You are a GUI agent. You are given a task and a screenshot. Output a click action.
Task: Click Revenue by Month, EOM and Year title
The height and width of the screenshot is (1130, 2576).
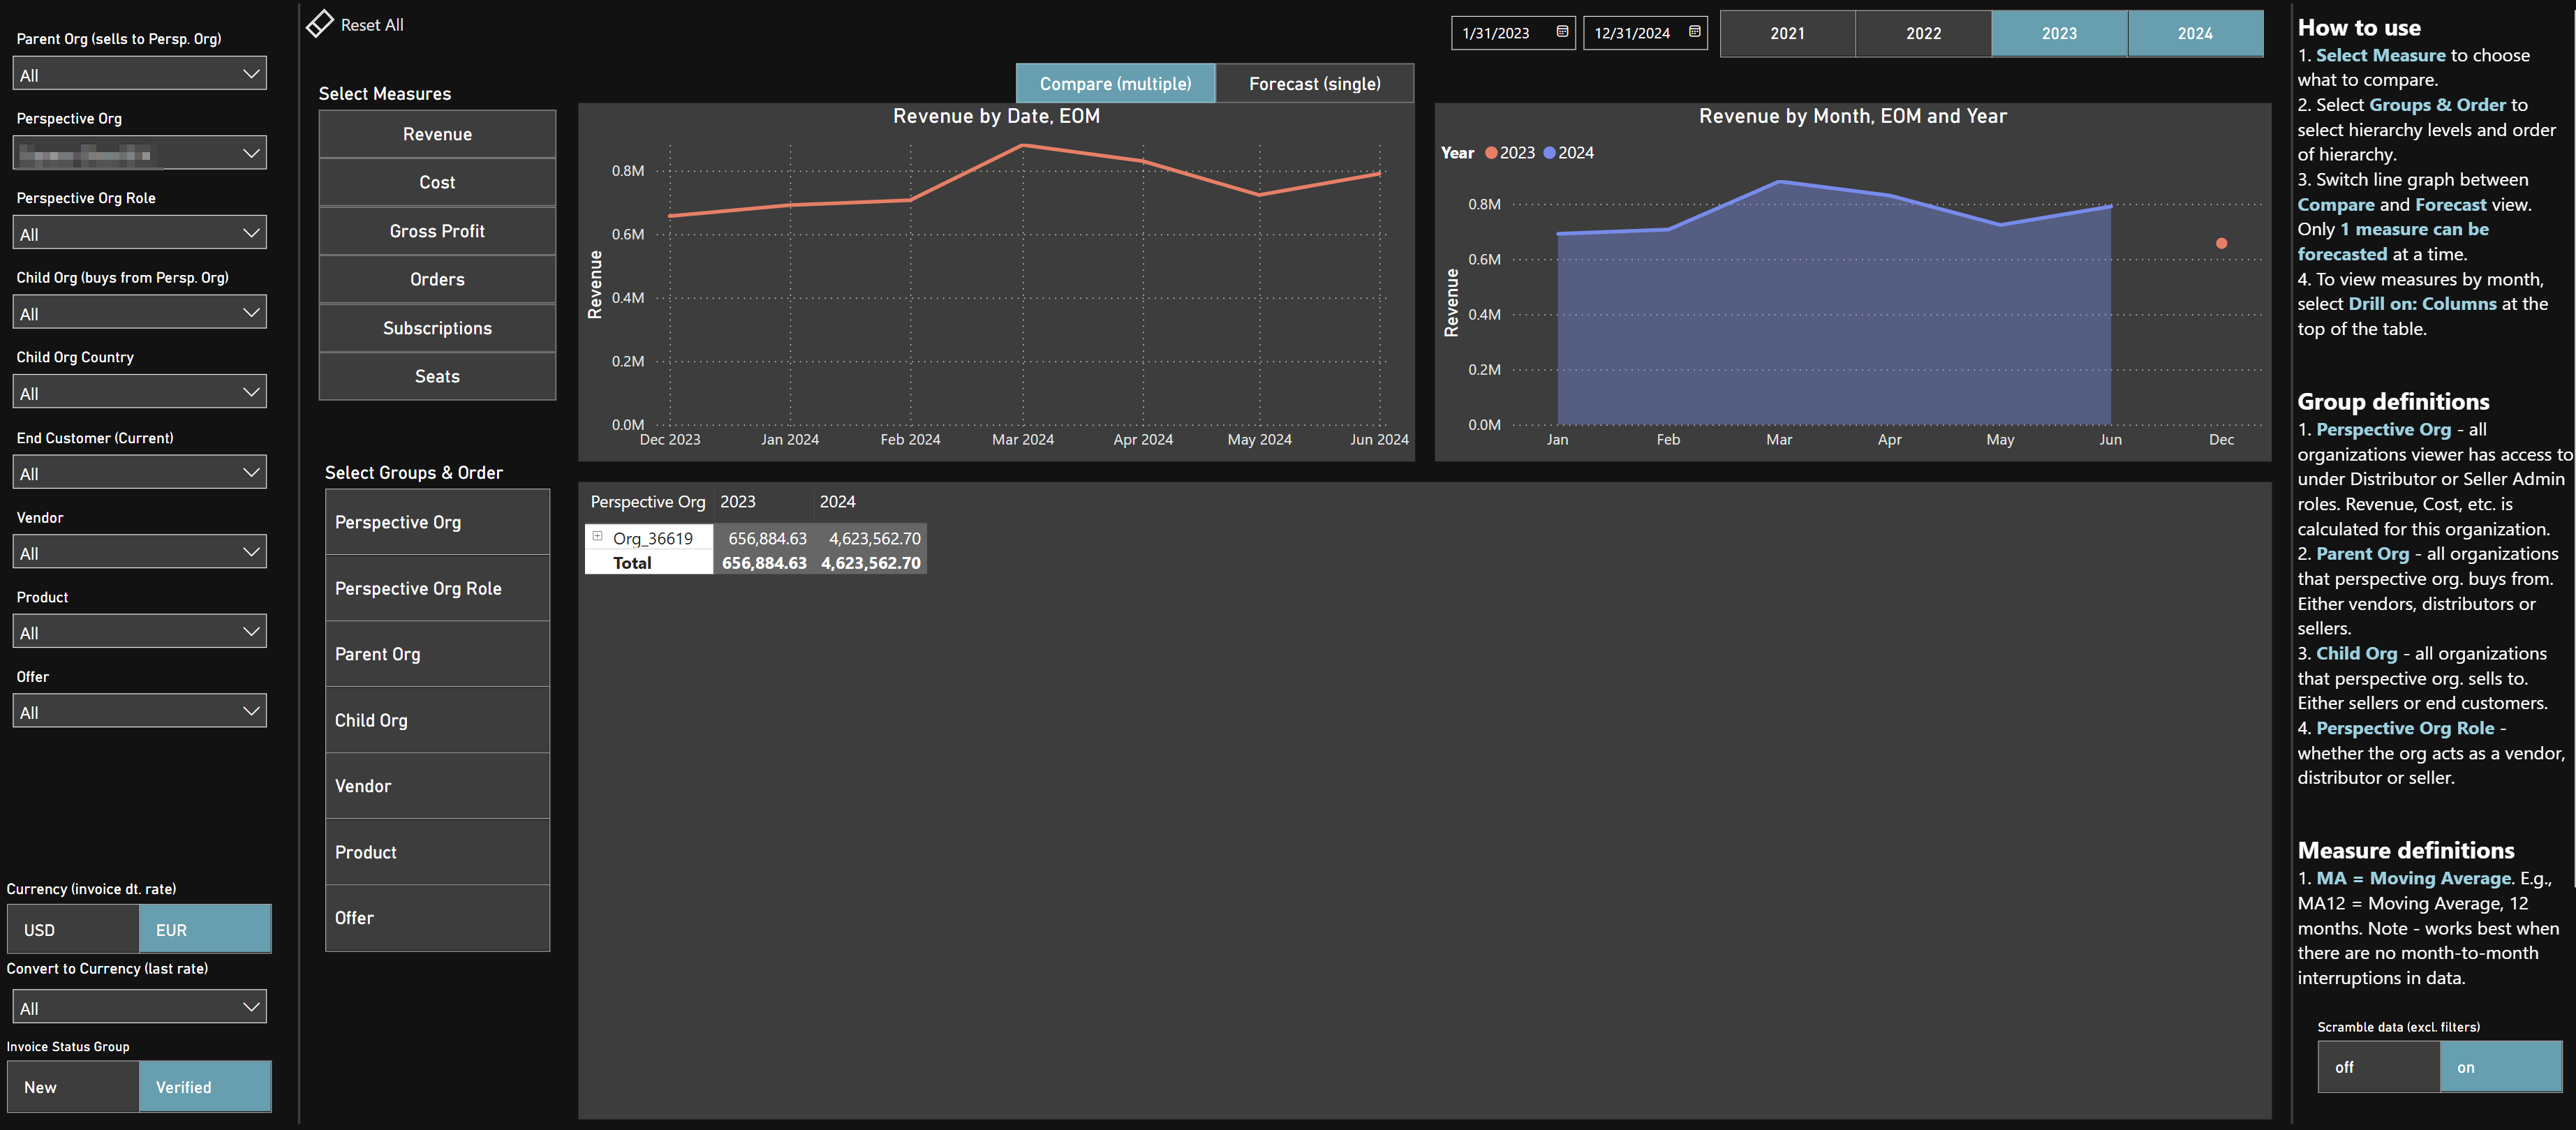(1852, 116)
